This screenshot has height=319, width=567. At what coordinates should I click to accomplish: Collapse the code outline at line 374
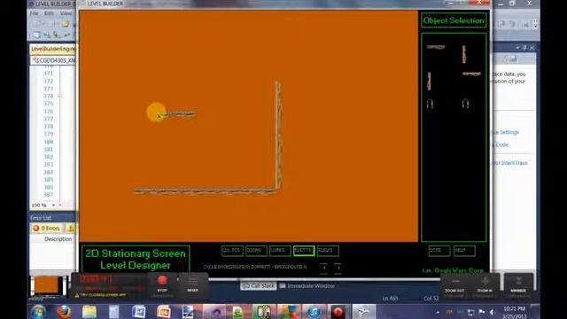pyautogui.click(x=59, y=97)
